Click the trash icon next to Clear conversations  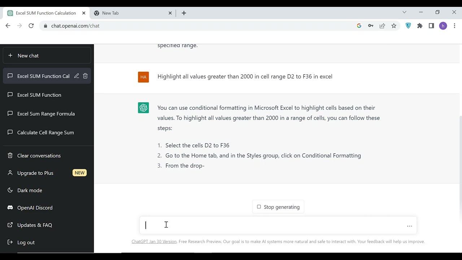point(10,156)
